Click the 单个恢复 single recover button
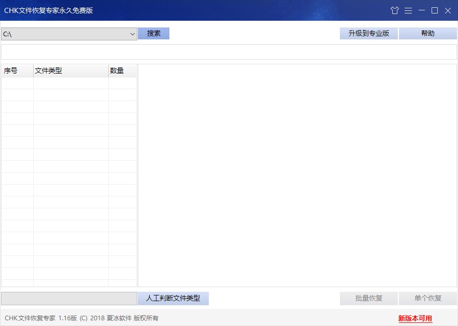458x326 pixels. [427, 298]
